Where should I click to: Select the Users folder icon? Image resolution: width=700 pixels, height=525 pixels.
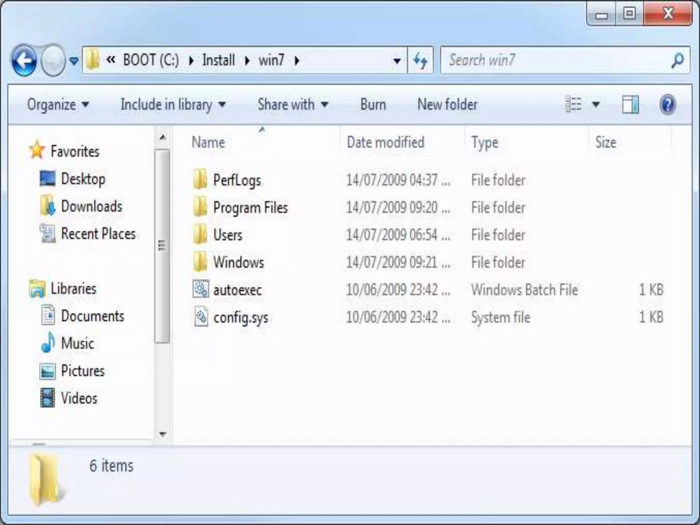[x=200, y=234]
